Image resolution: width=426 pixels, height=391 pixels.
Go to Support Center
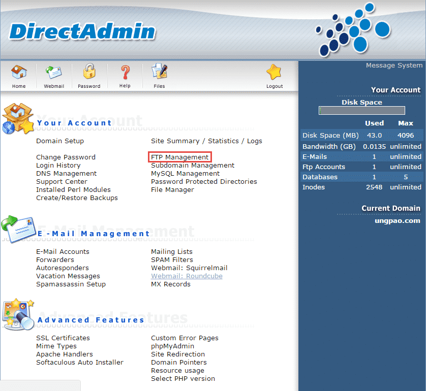(62, 182)
